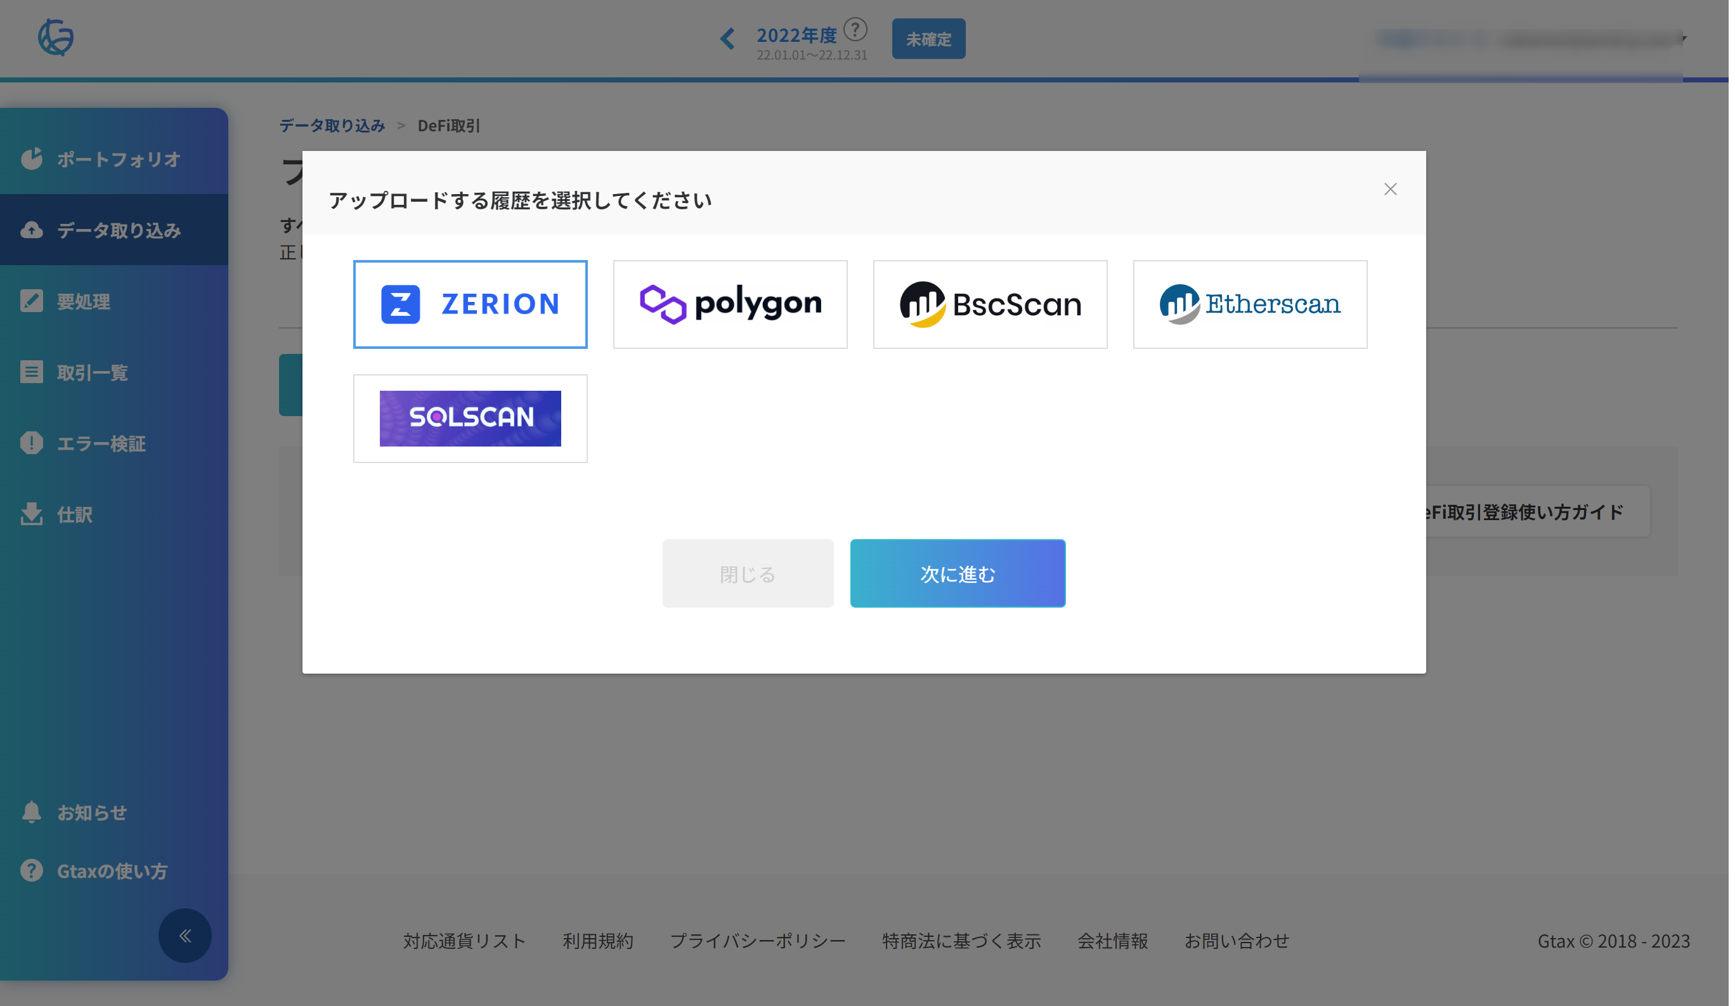Image resolution: width=1735 pixels, height=1006 pixels.
Task: Click the portfolio pie chart icon
Action: point(32,159)
